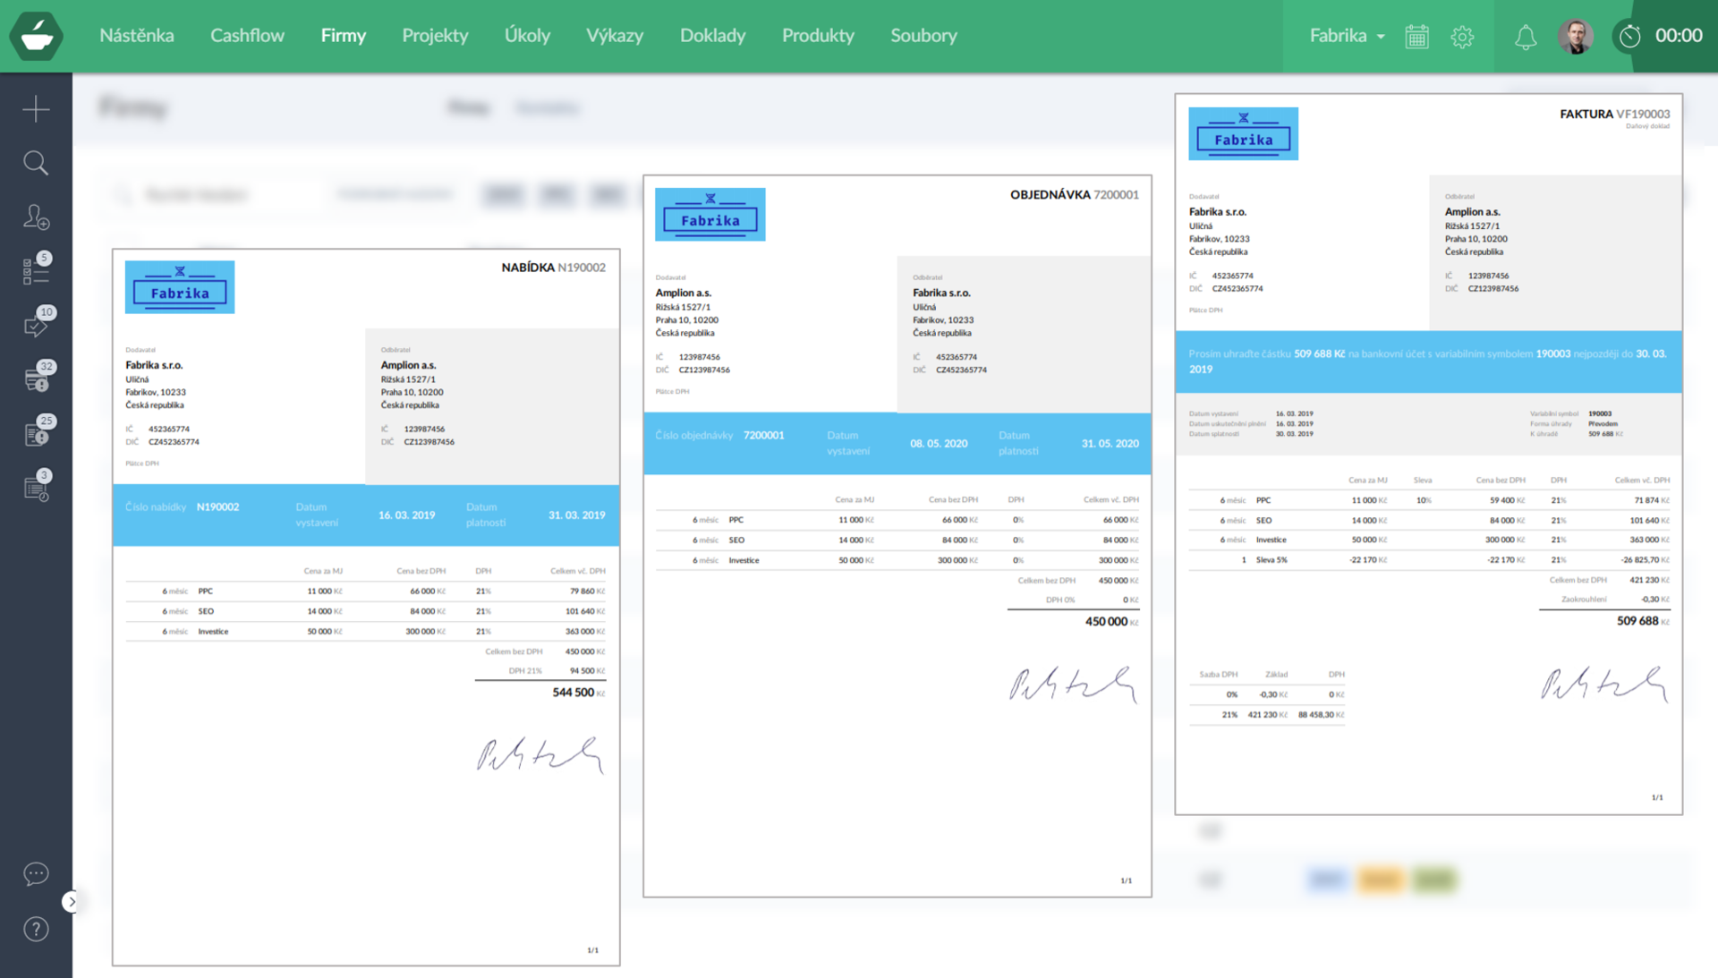1718x978 pixels.
Task: Open payments alert icon with badge 32
Action: click(36, 380)
